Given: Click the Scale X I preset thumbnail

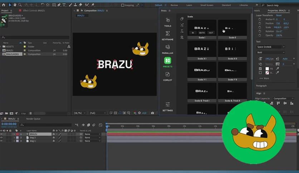Looking at the screenshot, I should (x=202, y=49).
